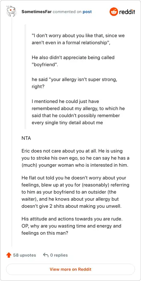Viewport: 141px width, 281px height.
Task: Click the quoted "I mentioned he could just" paragraph
Action: point(78,112)
